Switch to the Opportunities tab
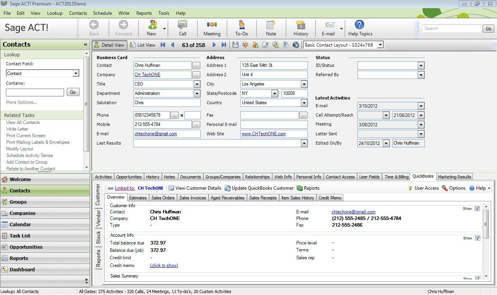Screen dimensions: 497x295 [129, 177]
